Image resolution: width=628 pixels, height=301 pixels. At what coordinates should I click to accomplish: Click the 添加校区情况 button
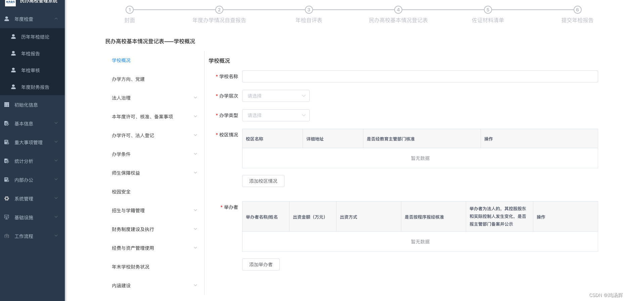263,181
